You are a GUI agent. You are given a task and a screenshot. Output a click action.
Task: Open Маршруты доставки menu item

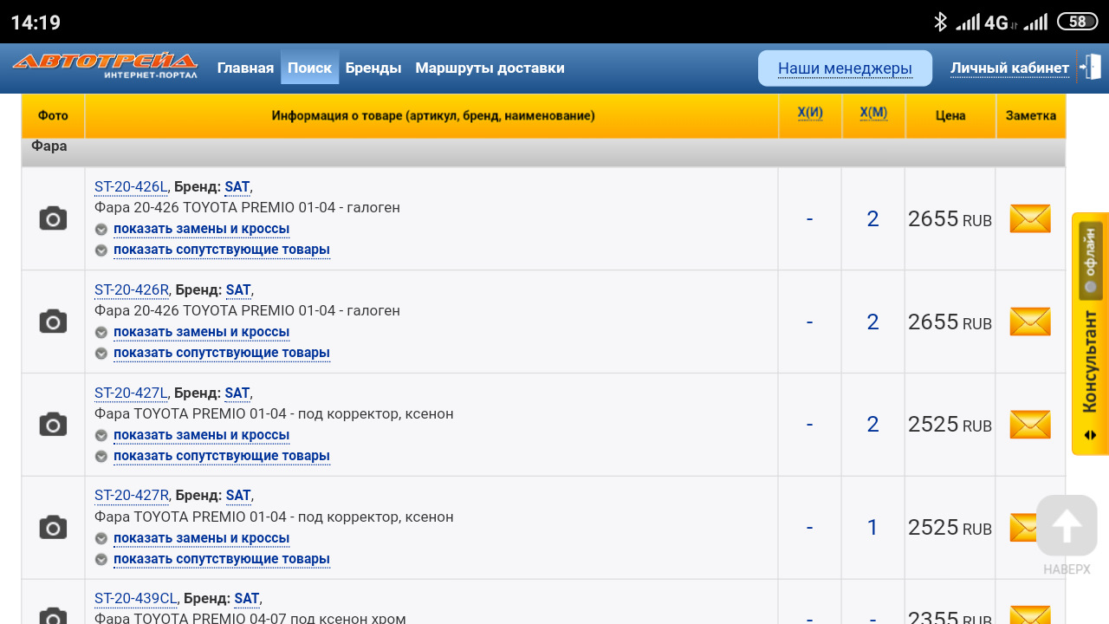pos(490,68)
